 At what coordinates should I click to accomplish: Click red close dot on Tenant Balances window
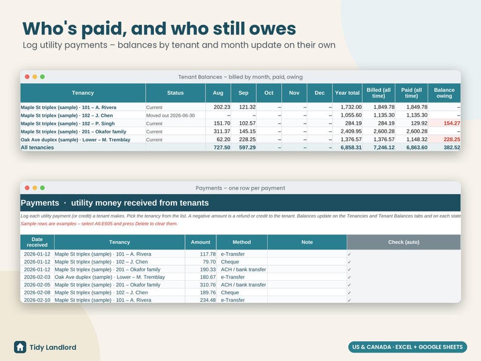[27, 77]
